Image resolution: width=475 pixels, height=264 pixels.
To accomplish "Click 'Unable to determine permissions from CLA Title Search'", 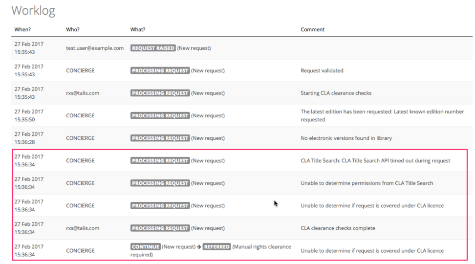I will [x=367, y=183].
